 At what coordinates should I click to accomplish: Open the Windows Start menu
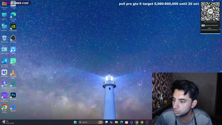tap(75, 122)
